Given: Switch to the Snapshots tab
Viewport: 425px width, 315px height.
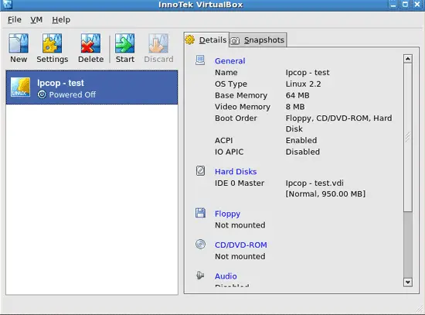Looking at the screenshot, I should [258, 40].
